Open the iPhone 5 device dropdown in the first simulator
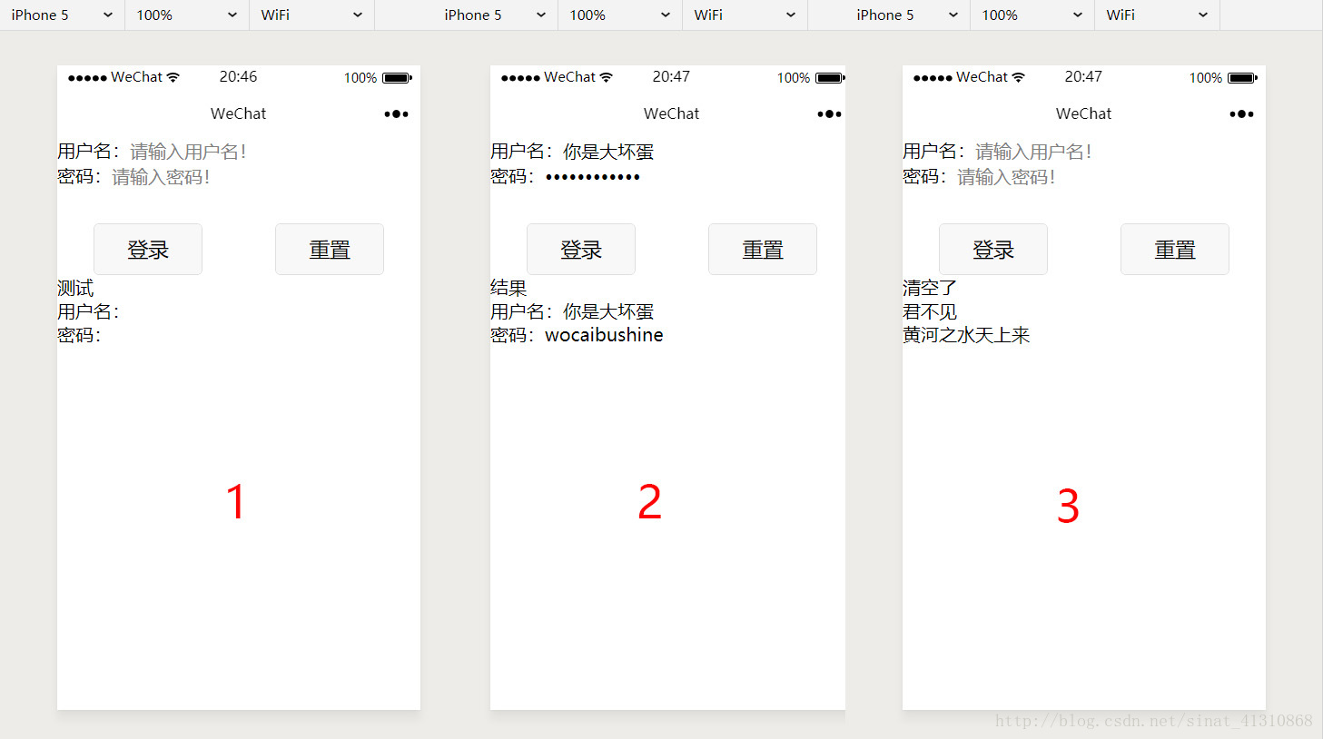The width and height of the screenshot is (1323, 739). (62, 15)
